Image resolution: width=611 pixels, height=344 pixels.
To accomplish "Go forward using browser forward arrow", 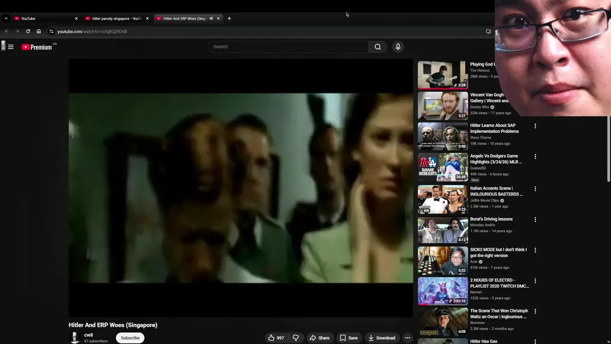I will 17,32.
